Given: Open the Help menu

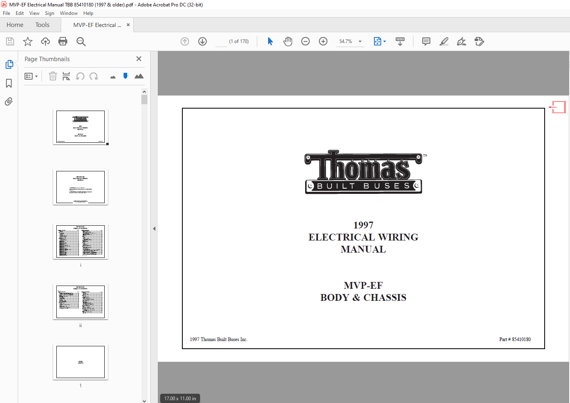Looking at the screenshot, I should click(x=88, y=13).
